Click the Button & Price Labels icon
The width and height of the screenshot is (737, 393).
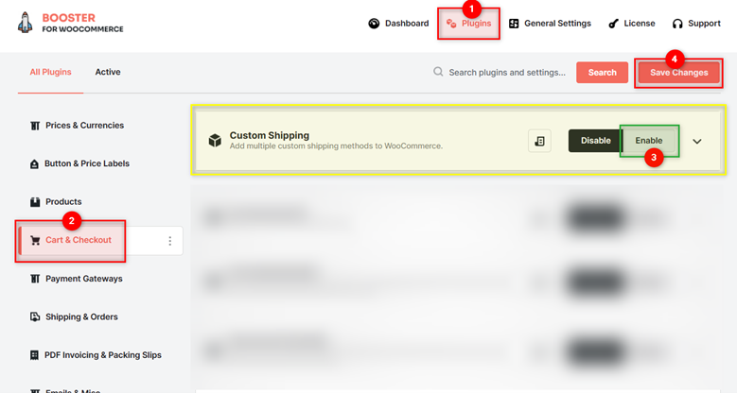34,163
